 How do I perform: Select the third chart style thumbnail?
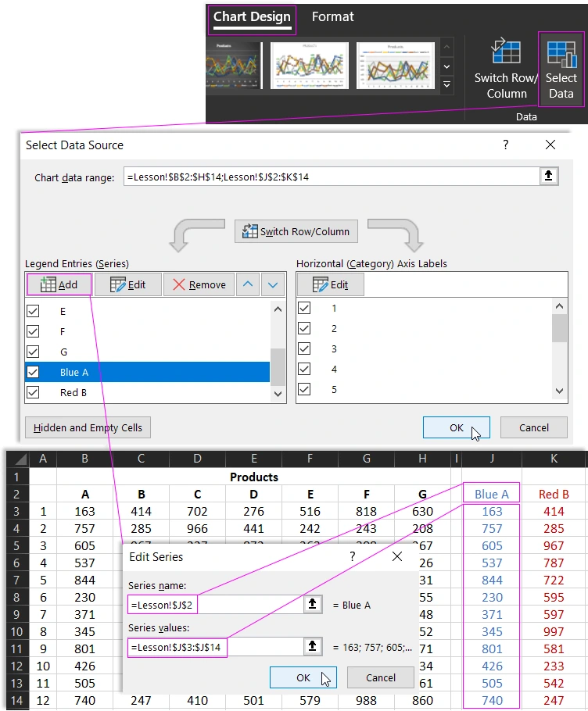pos(396,66)
